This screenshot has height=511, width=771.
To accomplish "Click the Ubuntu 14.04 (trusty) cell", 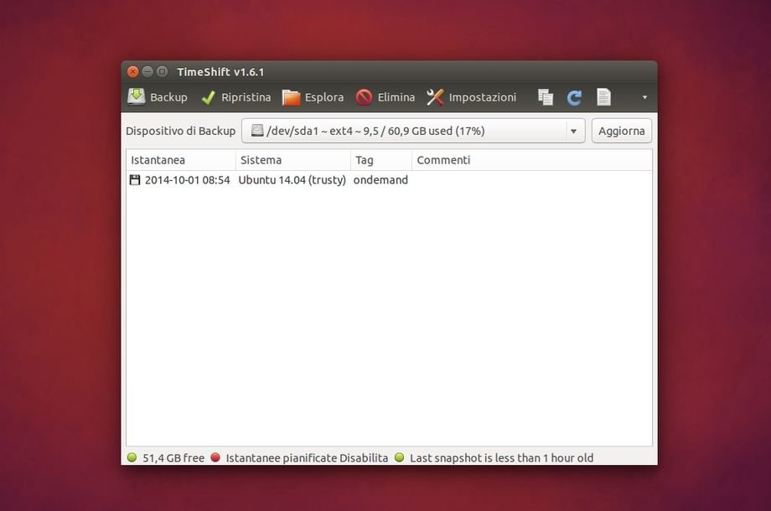I will pos(292,180).
